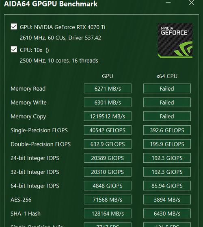Click GPU Single-Precision FLOPS value 40542 GFLOPS
203x227 pixels.
click(x=108, y=130)
